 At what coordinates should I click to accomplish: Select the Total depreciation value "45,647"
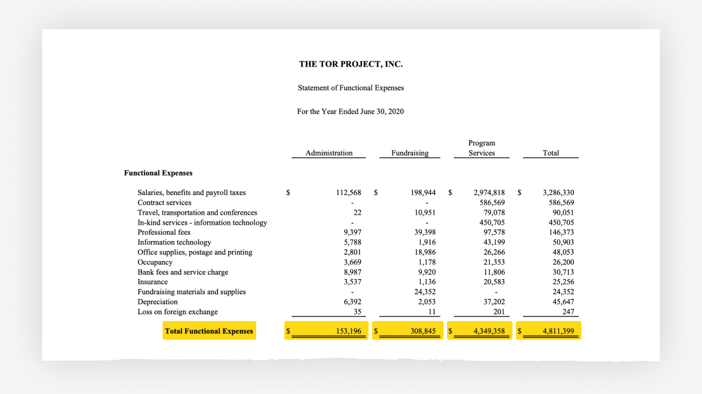(563, 302)
